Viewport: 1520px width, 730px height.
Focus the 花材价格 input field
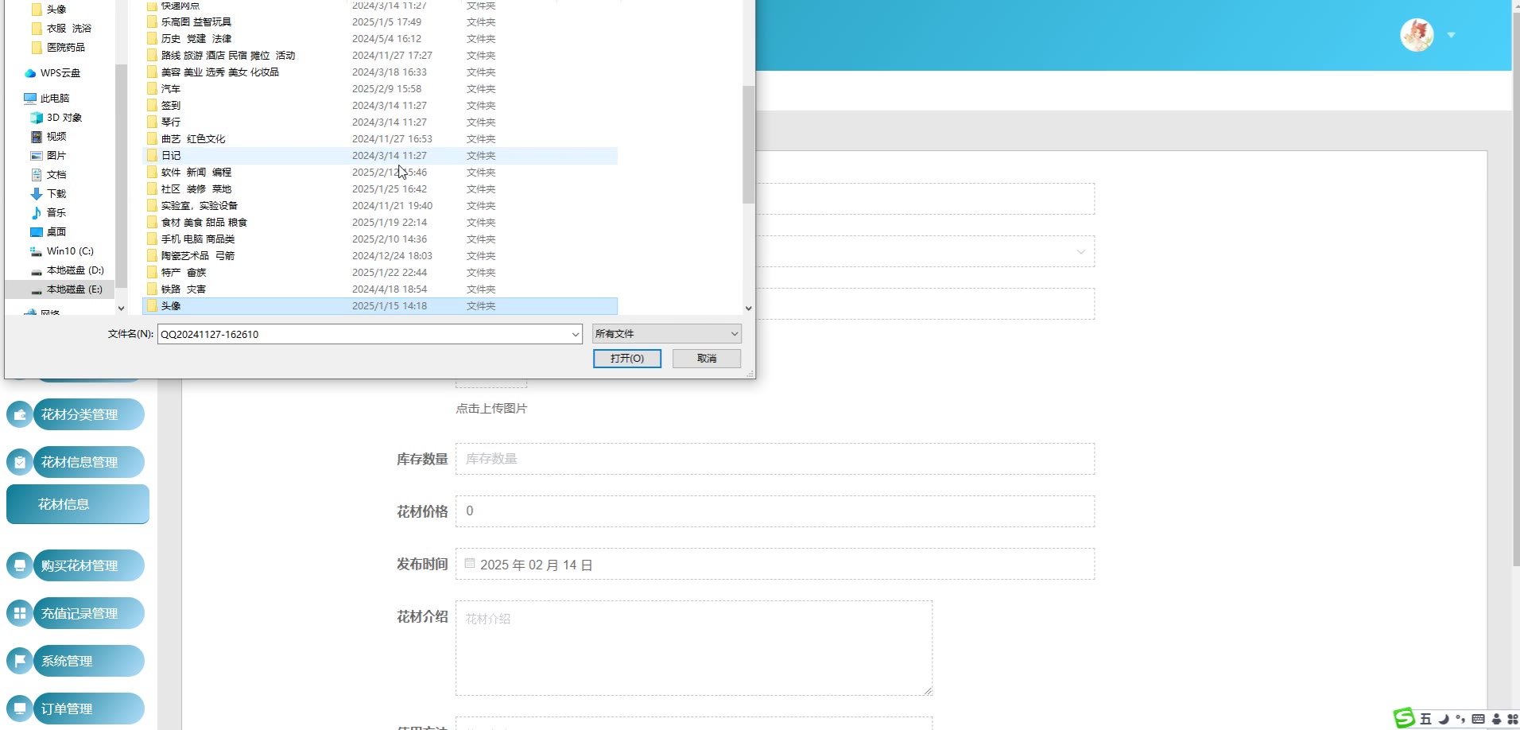point(775,511)
